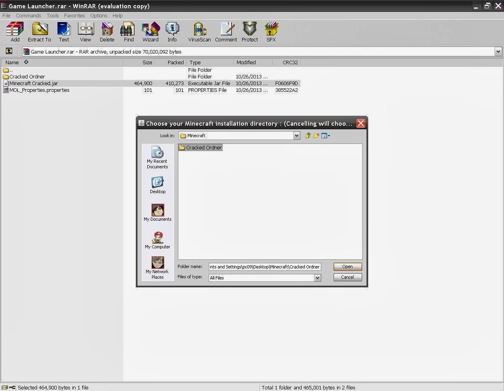This screenshot has width=504, height=391.
Task: Click the Cancel button in the dialog
Action: (347, 277)
